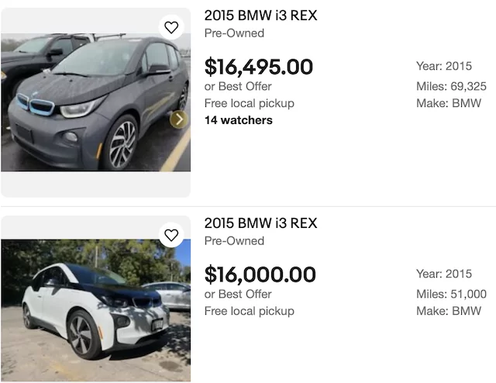Open the first 2015 BMW i3 REX title

coord(260,16)
